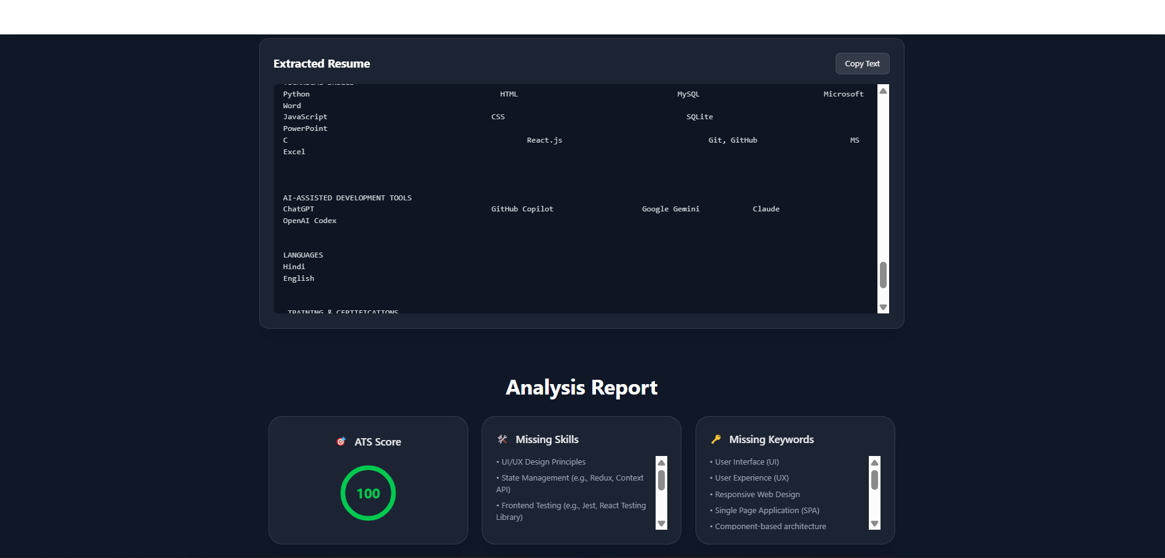Click the Frontend Testing missing skill item
The image size is (1165, 558).
point(571,511)
